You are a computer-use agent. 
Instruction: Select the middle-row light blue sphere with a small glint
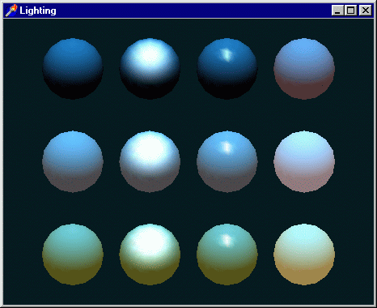227,161
